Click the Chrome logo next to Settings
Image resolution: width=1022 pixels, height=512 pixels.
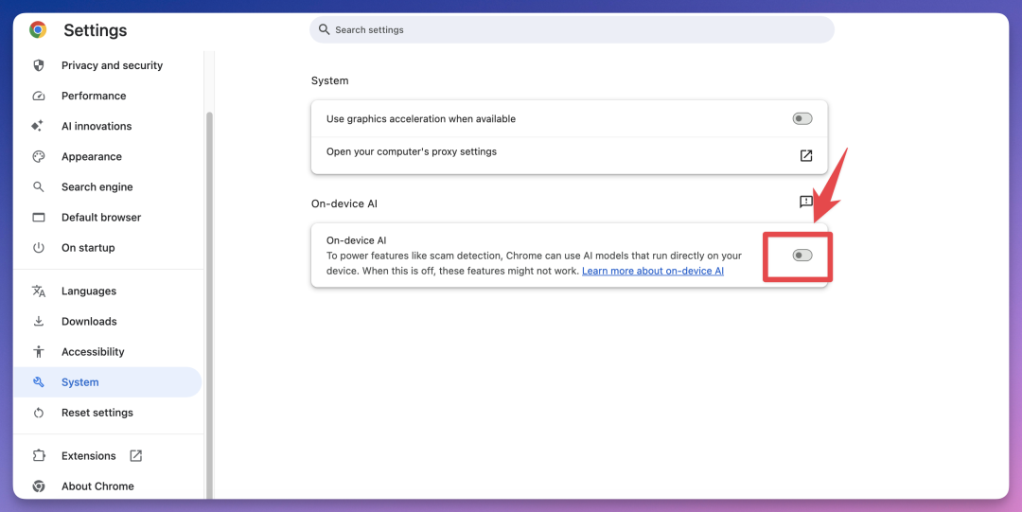pyautogui.click(x=38, y=30)
